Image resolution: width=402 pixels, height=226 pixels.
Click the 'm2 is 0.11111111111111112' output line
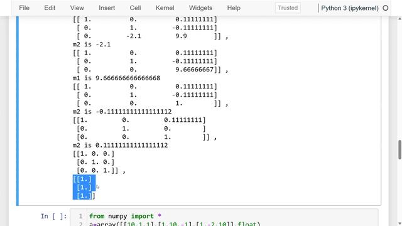click(x=120, y=145)
